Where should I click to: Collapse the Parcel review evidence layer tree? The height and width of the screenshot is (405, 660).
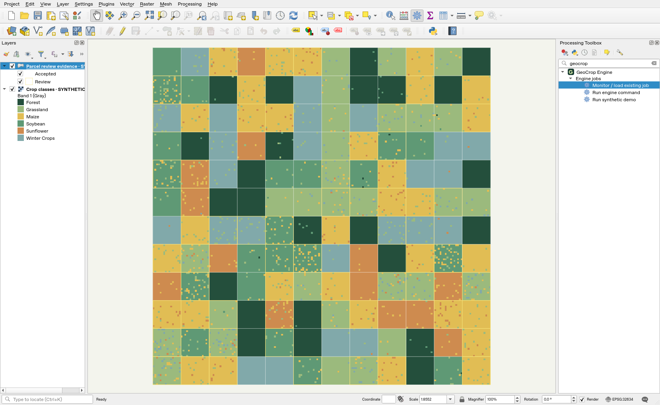click(4, 66)
